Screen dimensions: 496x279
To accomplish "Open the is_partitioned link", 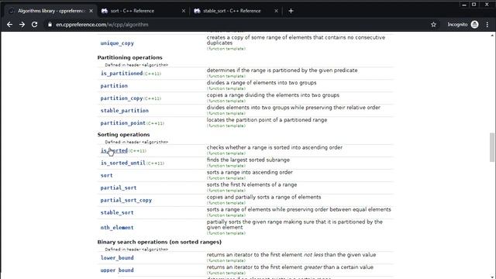I will coord(122,74).
